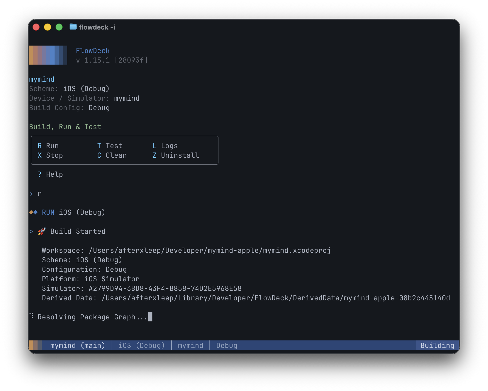Click the Workspace path mymind.xcodeproj line
488x391 pixels.
click(x=186, y=251)
